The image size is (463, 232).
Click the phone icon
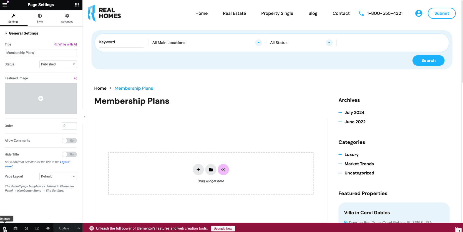coord(361,13)
